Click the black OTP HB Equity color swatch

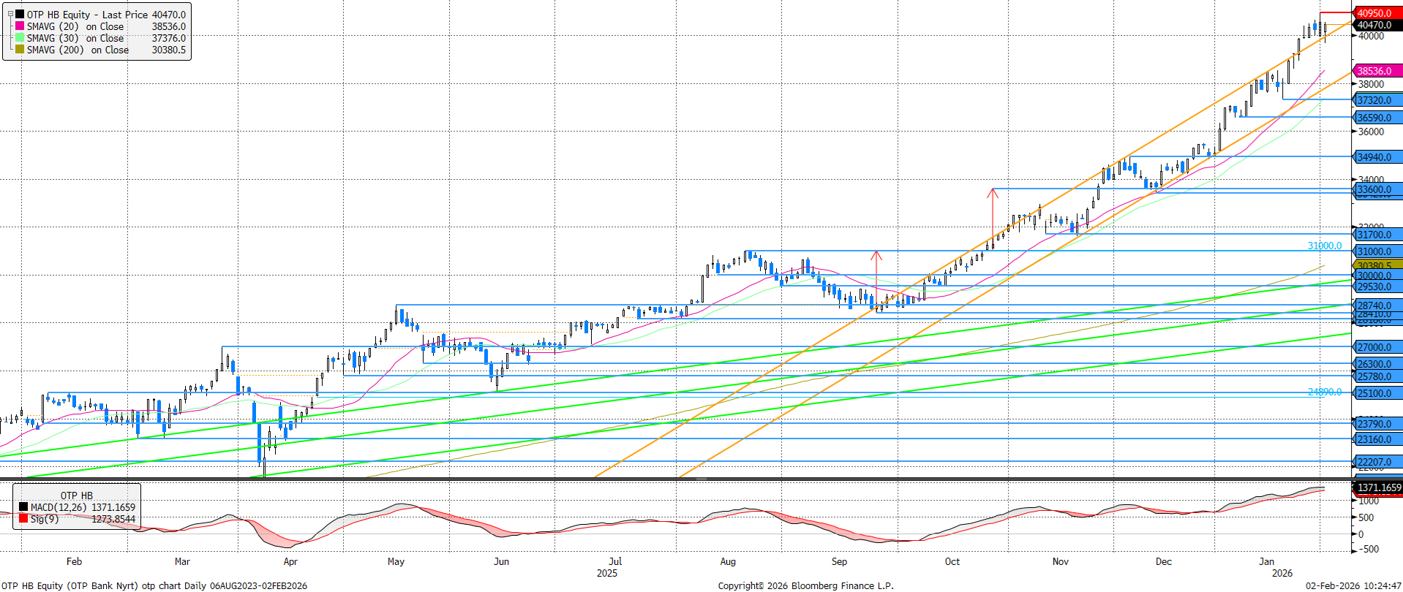pyautogui.click(x=20, y=15)
